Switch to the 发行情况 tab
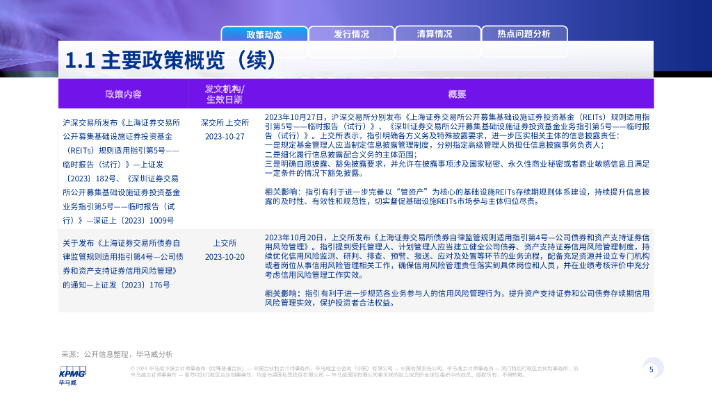The height and width of the screenshot is (400, 712). tap(351, 33)
